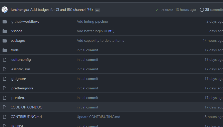Open the #5 pull request link
223x127 pixels.
pos(111,31)
